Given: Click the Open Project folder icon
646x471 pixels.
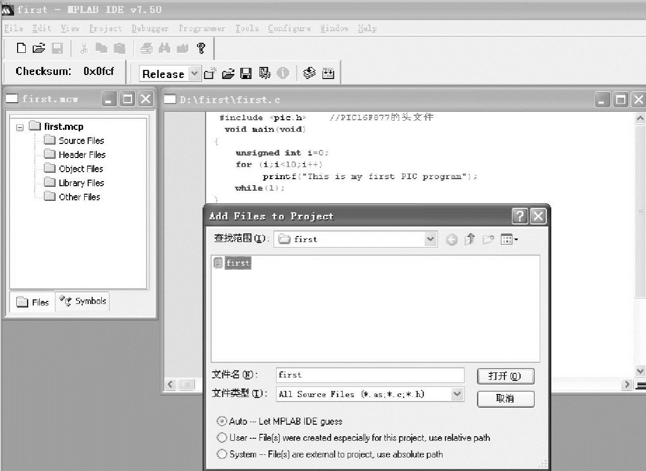Looking at the screenshot, I should point(228,73).
